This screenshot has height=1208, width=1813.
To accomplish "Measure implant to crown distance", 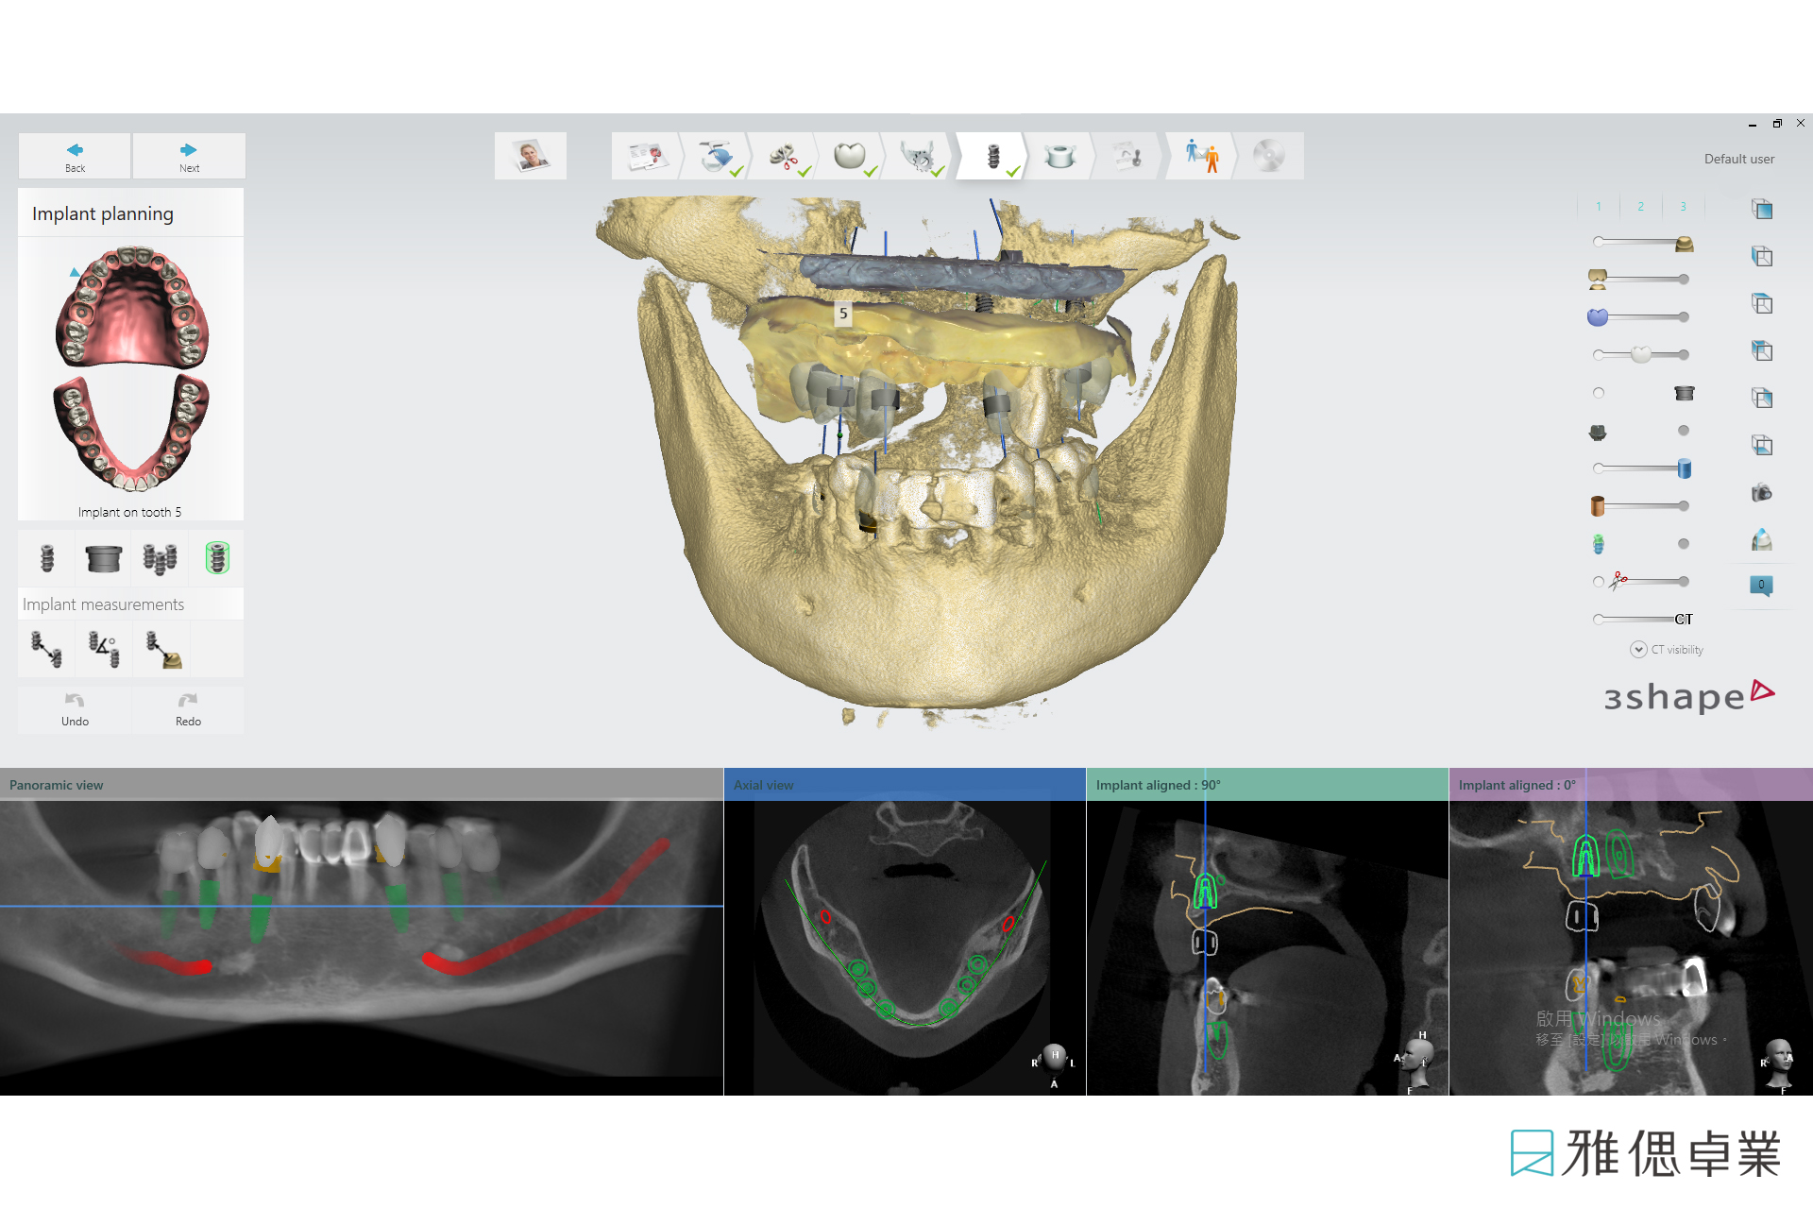I will tap(162, 650).
